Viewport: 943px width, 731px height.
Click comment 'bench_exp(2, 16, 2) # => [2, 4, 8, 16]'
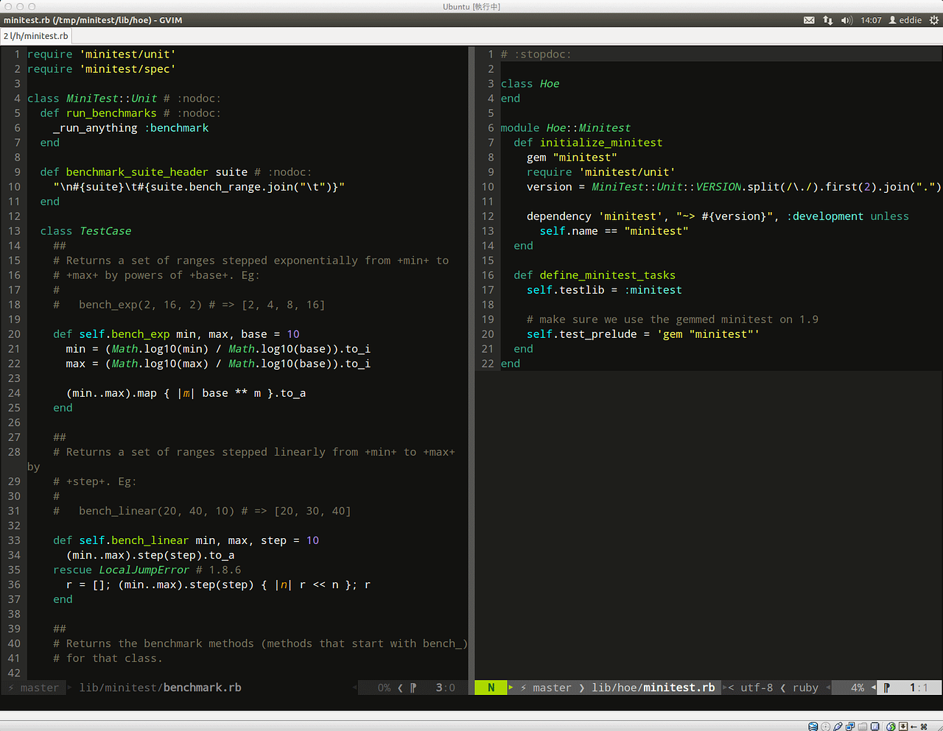(202, 305)
